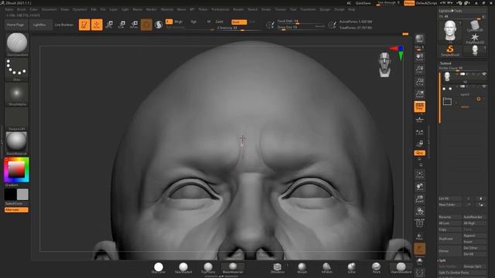The image size is (495, 278).
Task: Select the PolyMesh3D star tool
Action: coord(475,39)
